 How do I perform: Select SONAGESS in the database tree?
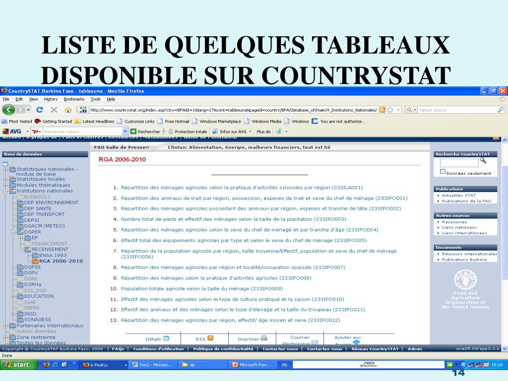pos(38,320)
